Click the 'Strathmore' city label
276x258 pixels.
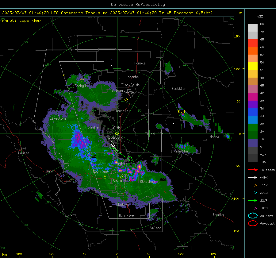click(x=149, y=182)
